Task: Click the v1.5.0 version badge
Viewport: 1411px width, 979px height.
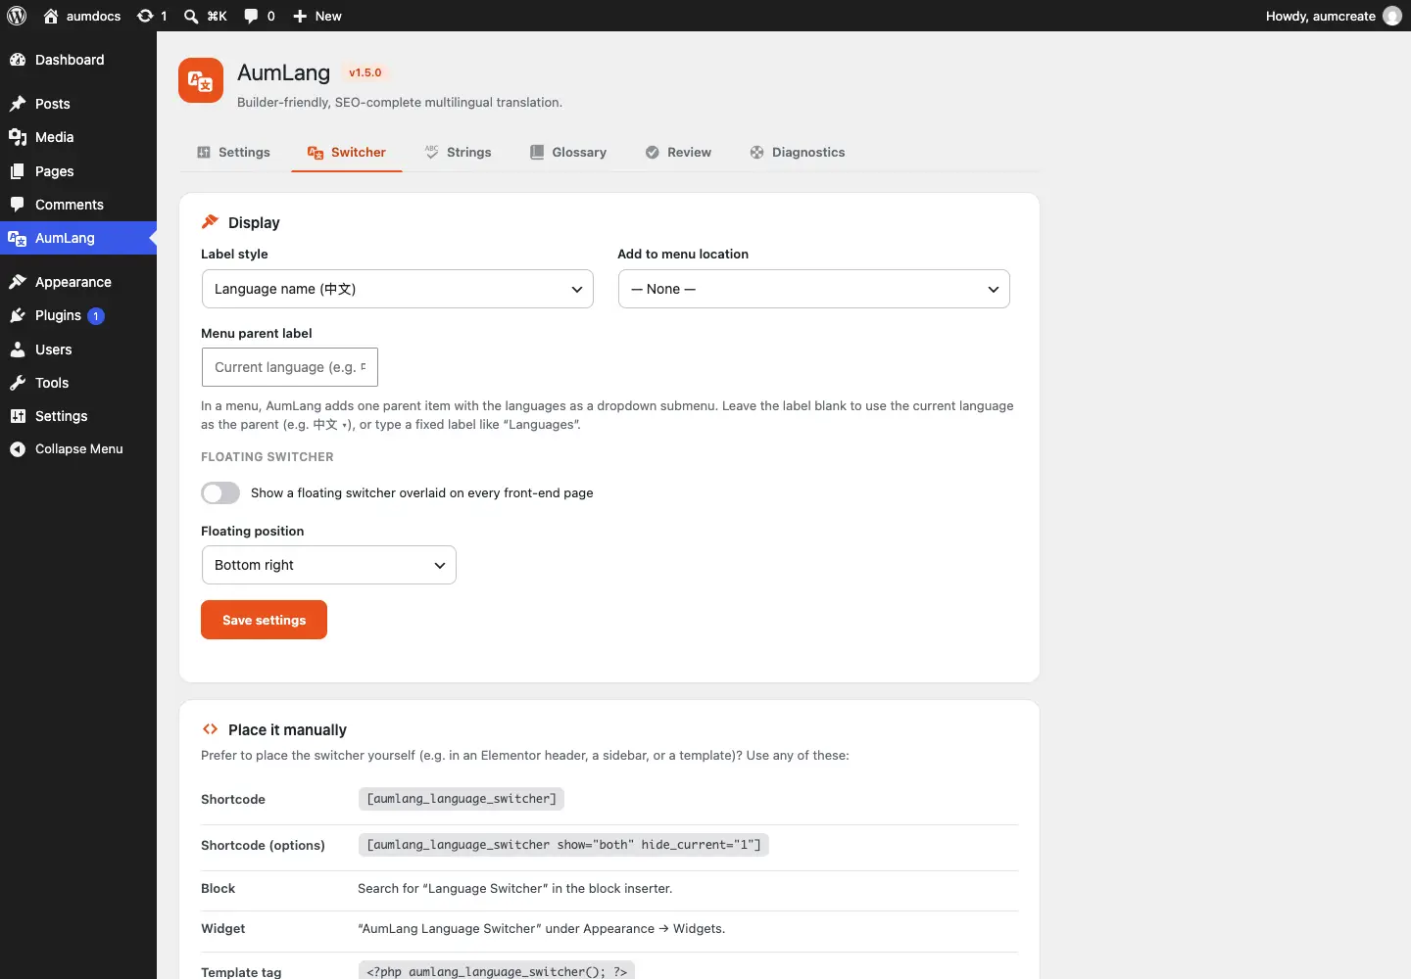Action: tap(365, 72)
